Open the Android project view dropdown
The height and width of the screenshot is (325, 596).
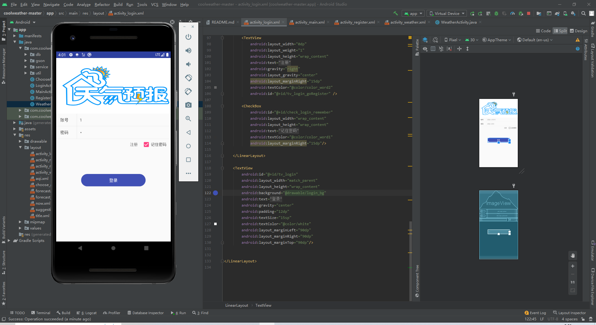[23, 22]
